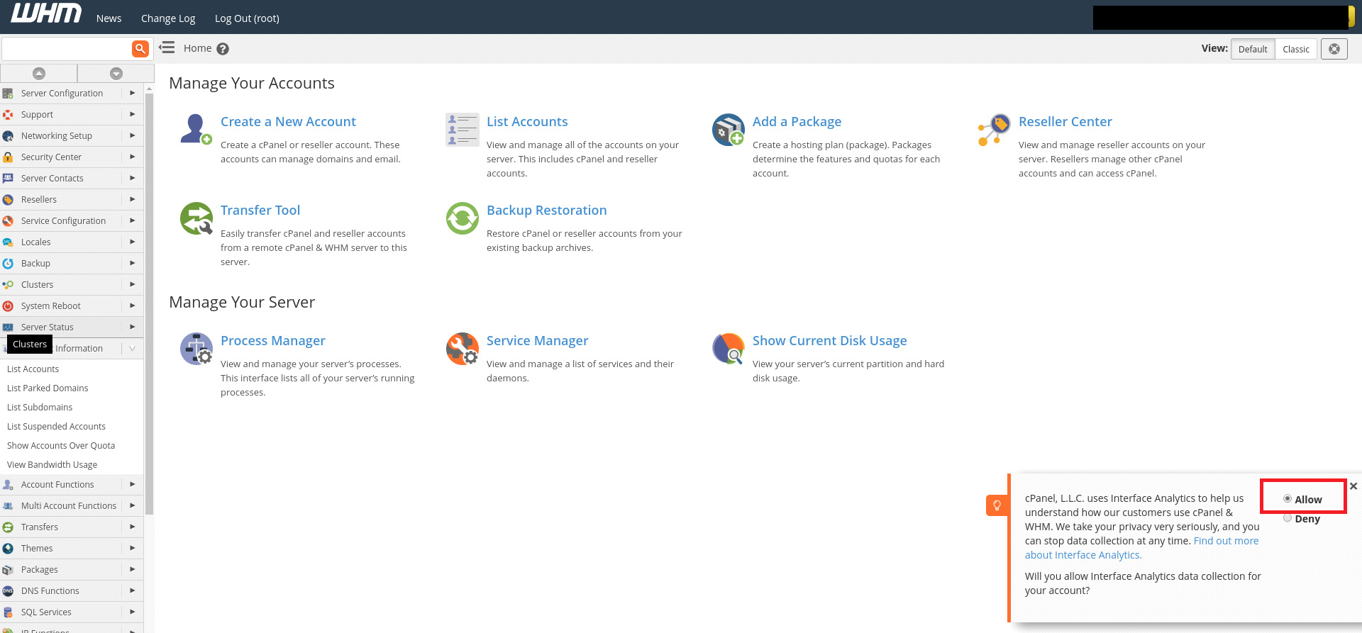Switch to the Classic view tab

coord(1295,49)
